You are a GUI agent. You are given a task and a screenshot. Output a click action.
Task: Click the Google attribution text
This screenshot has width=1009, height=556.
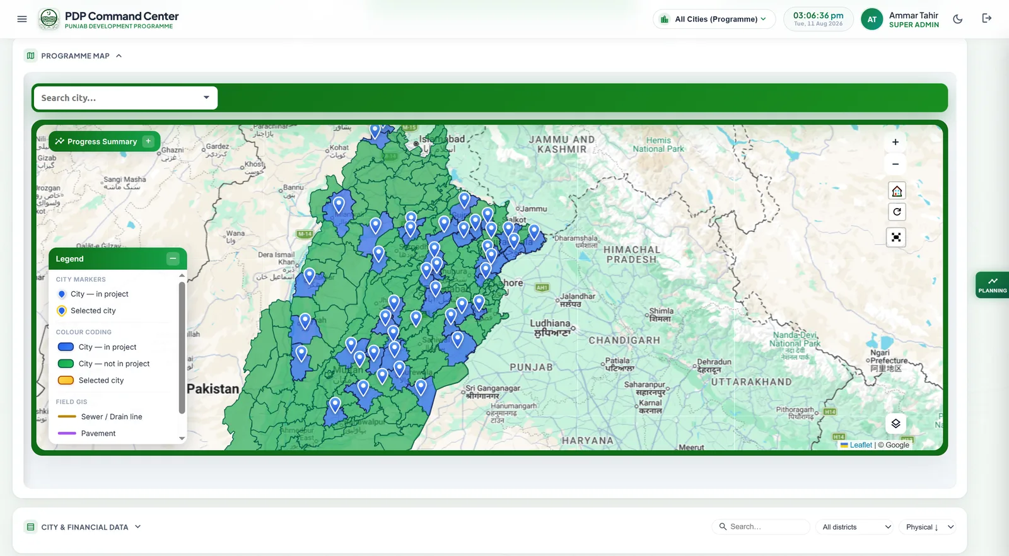[894, 445]
